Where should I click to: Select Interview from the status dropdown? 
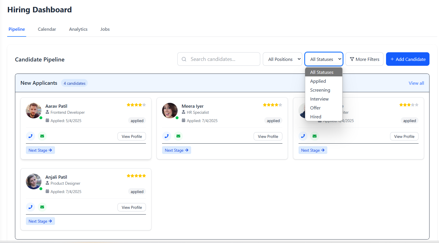click(319, 99)
